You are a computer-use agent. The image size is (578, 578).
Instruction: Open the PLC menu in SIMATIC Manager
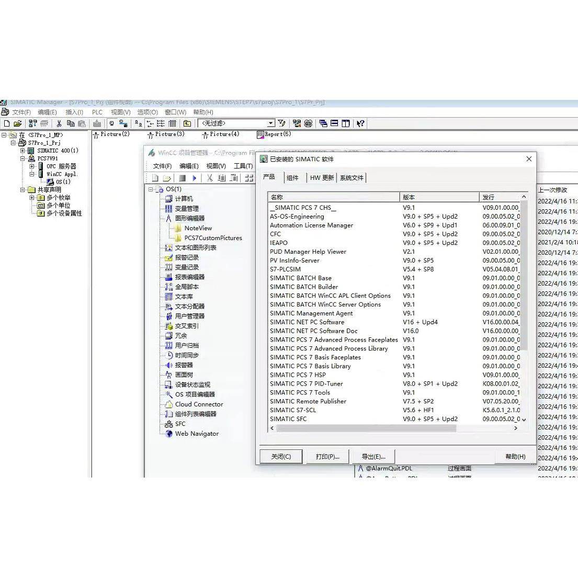tap(97, 112)
